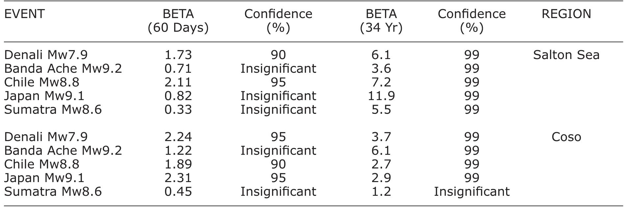Select the 34-year beta value 3.6

381,69
